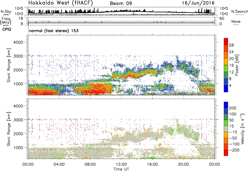Select the '12:00' time tick label
Screen dimensions: 248x171
tap(121, 165)
